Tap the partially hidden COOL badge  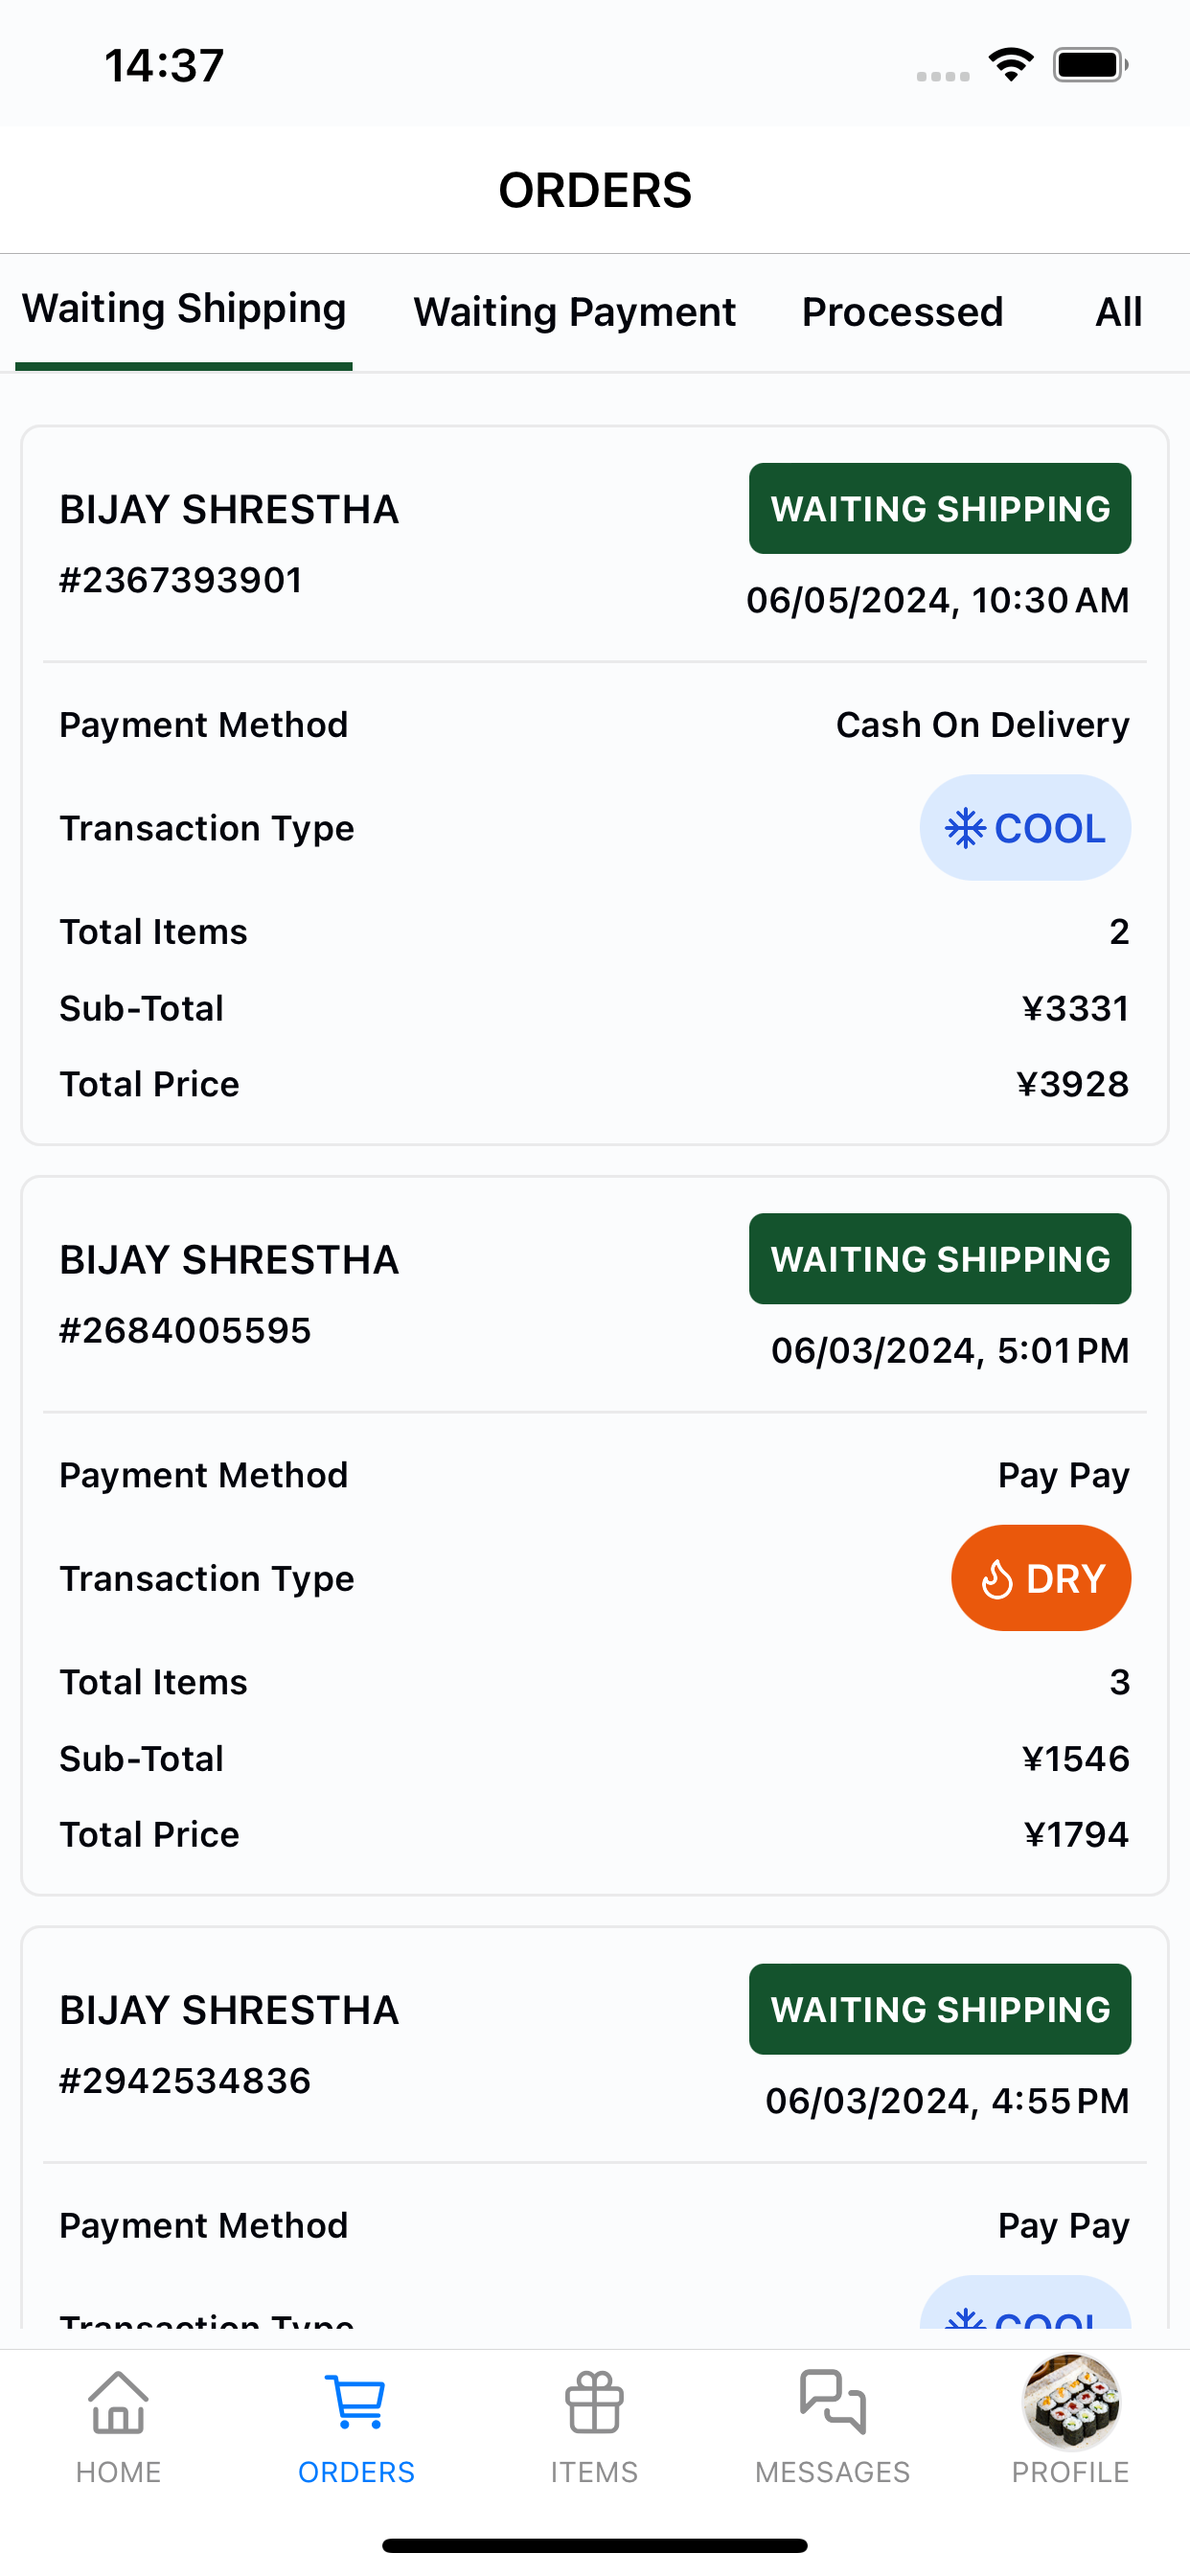pos(1025,2305)
